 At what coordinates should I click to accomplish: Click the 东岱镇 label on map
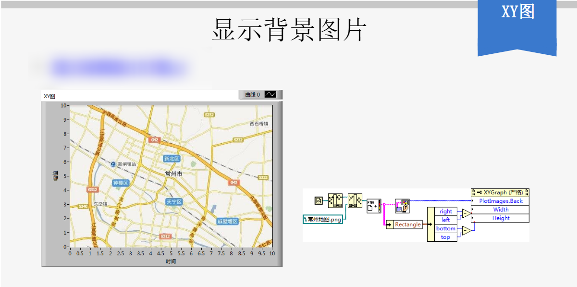click(101, 204)
